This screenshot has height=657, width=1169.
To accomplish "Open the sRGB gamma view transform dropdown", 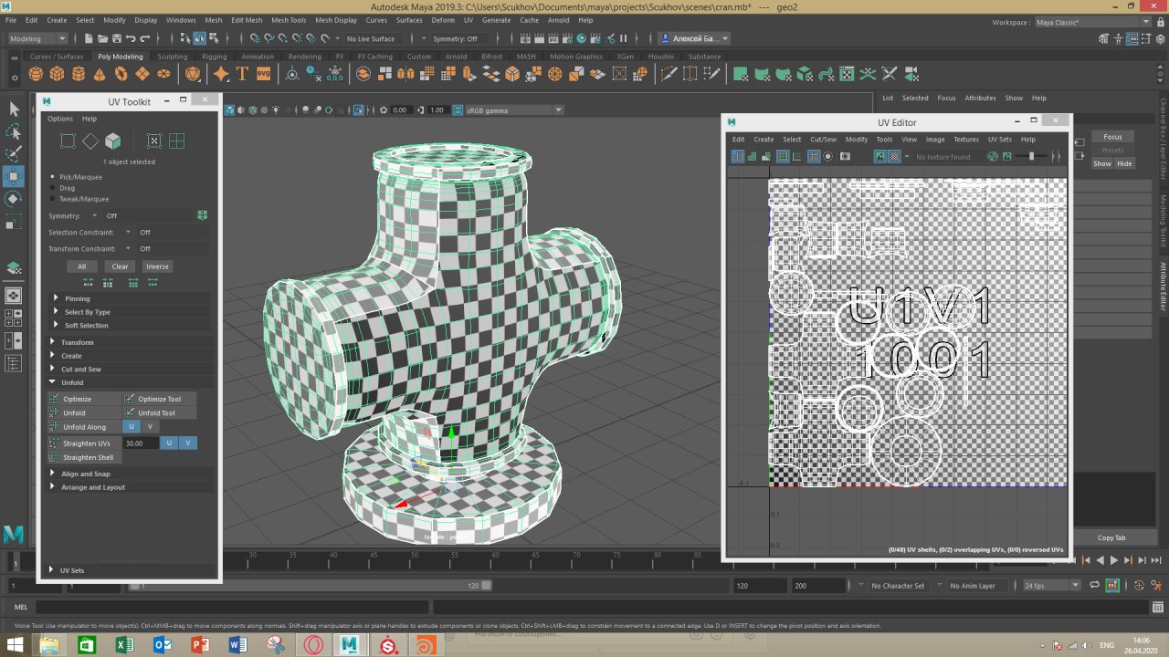I will (514, 110).
